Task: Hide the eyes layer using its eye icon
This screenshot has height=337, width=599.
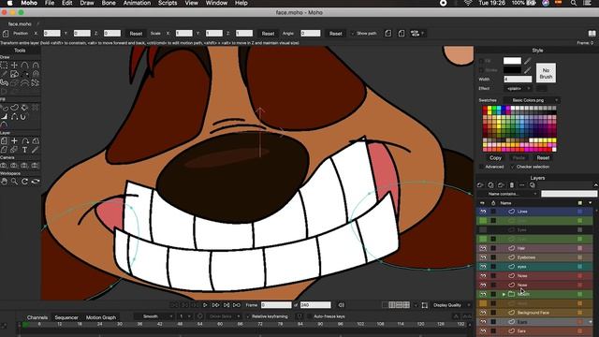Action: click(483, 266)
